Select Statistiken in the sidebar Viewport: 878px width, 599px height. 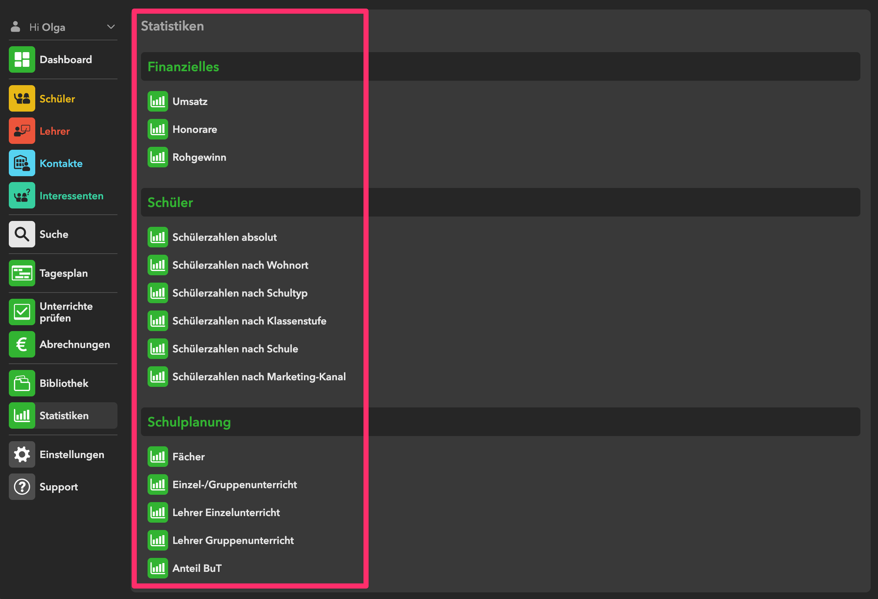tap(64, 415)
